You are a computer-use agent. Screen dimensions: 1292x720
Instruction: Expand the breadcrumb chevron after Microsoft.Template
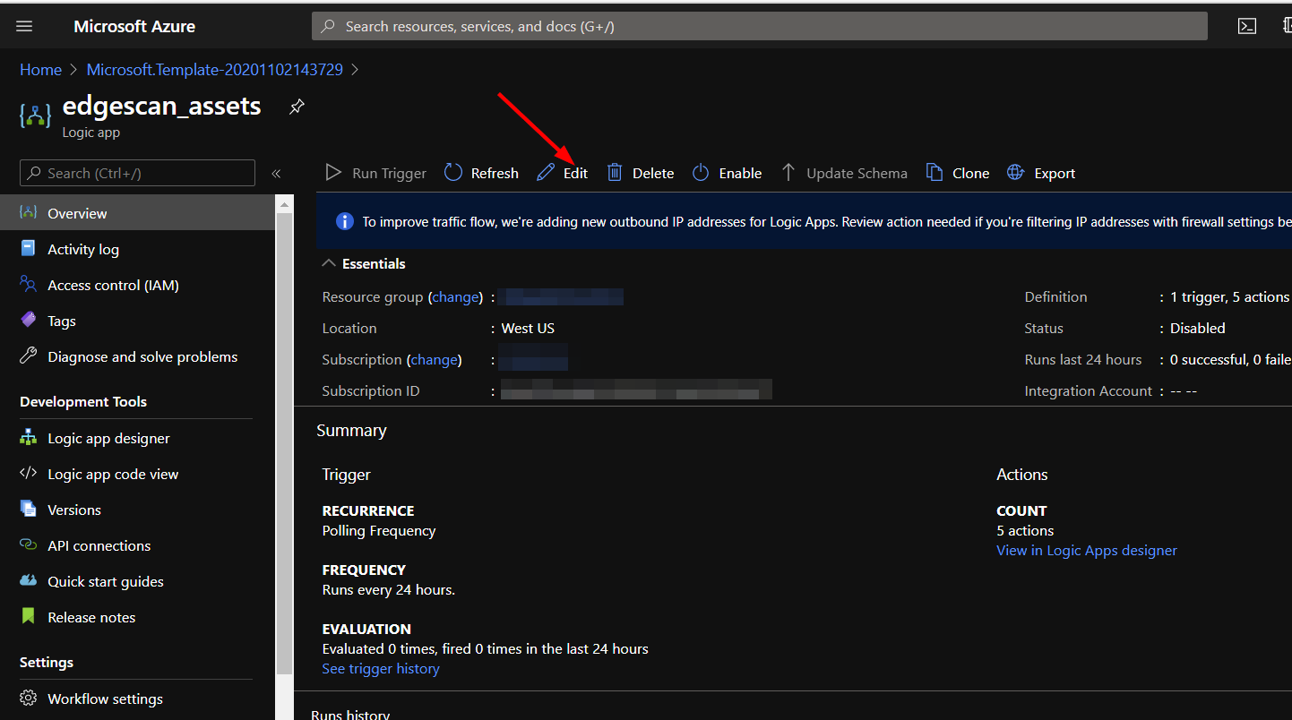[x=355, y=69]
